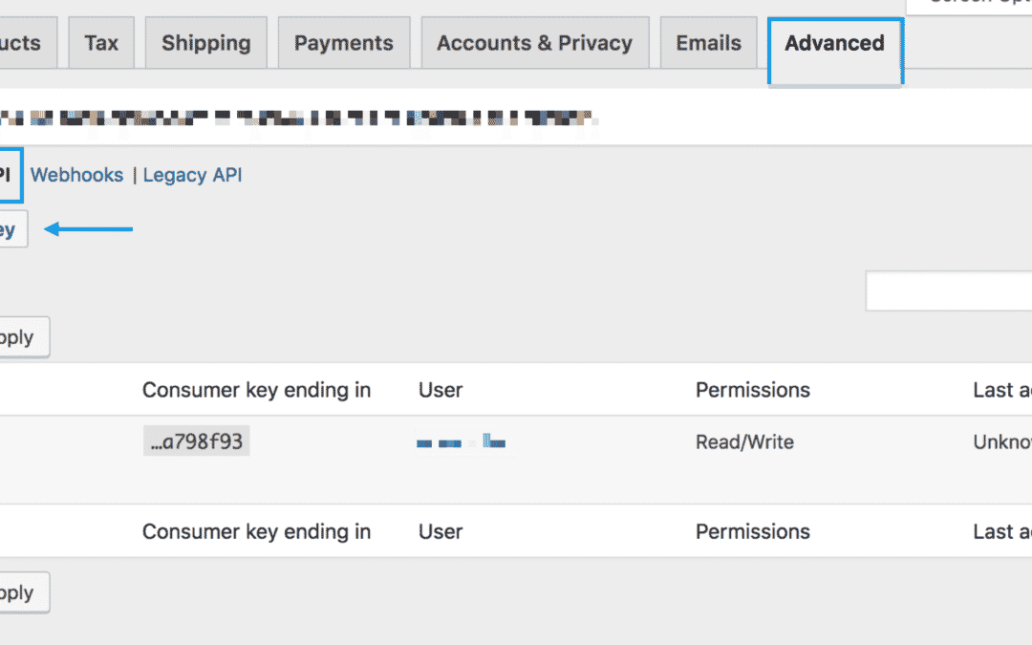
Task: Open the Legacy API link
Action: coord(192,175)
